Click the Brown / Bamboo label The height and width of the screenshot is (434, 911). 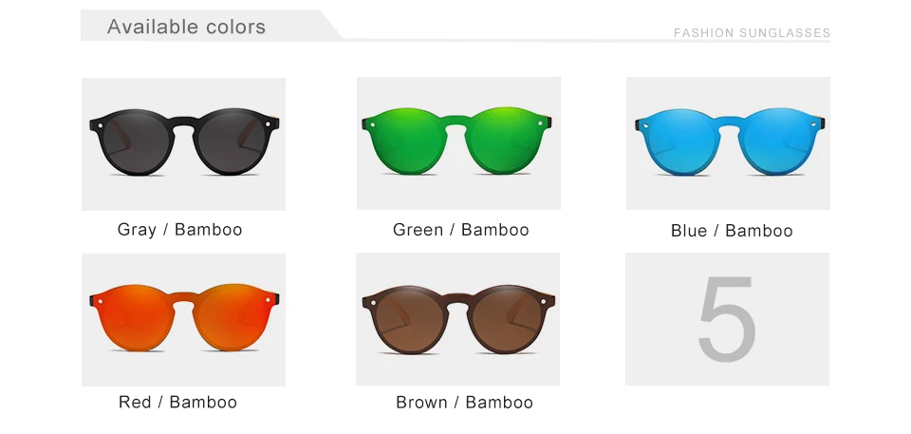(x=464, y=403)
